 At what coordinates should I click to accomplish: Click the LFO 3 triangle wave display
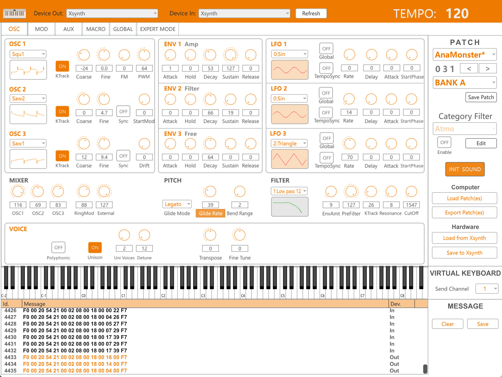pos(290,159)
